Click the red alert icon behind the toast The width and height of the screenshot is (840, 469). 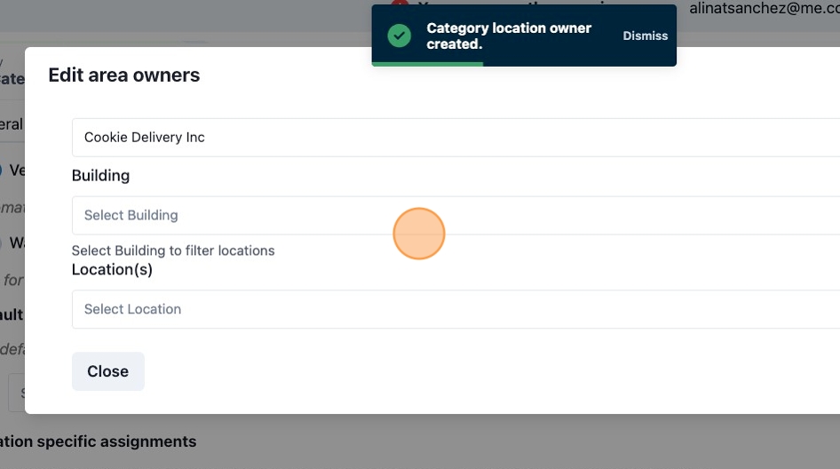(x=400, y=3)
